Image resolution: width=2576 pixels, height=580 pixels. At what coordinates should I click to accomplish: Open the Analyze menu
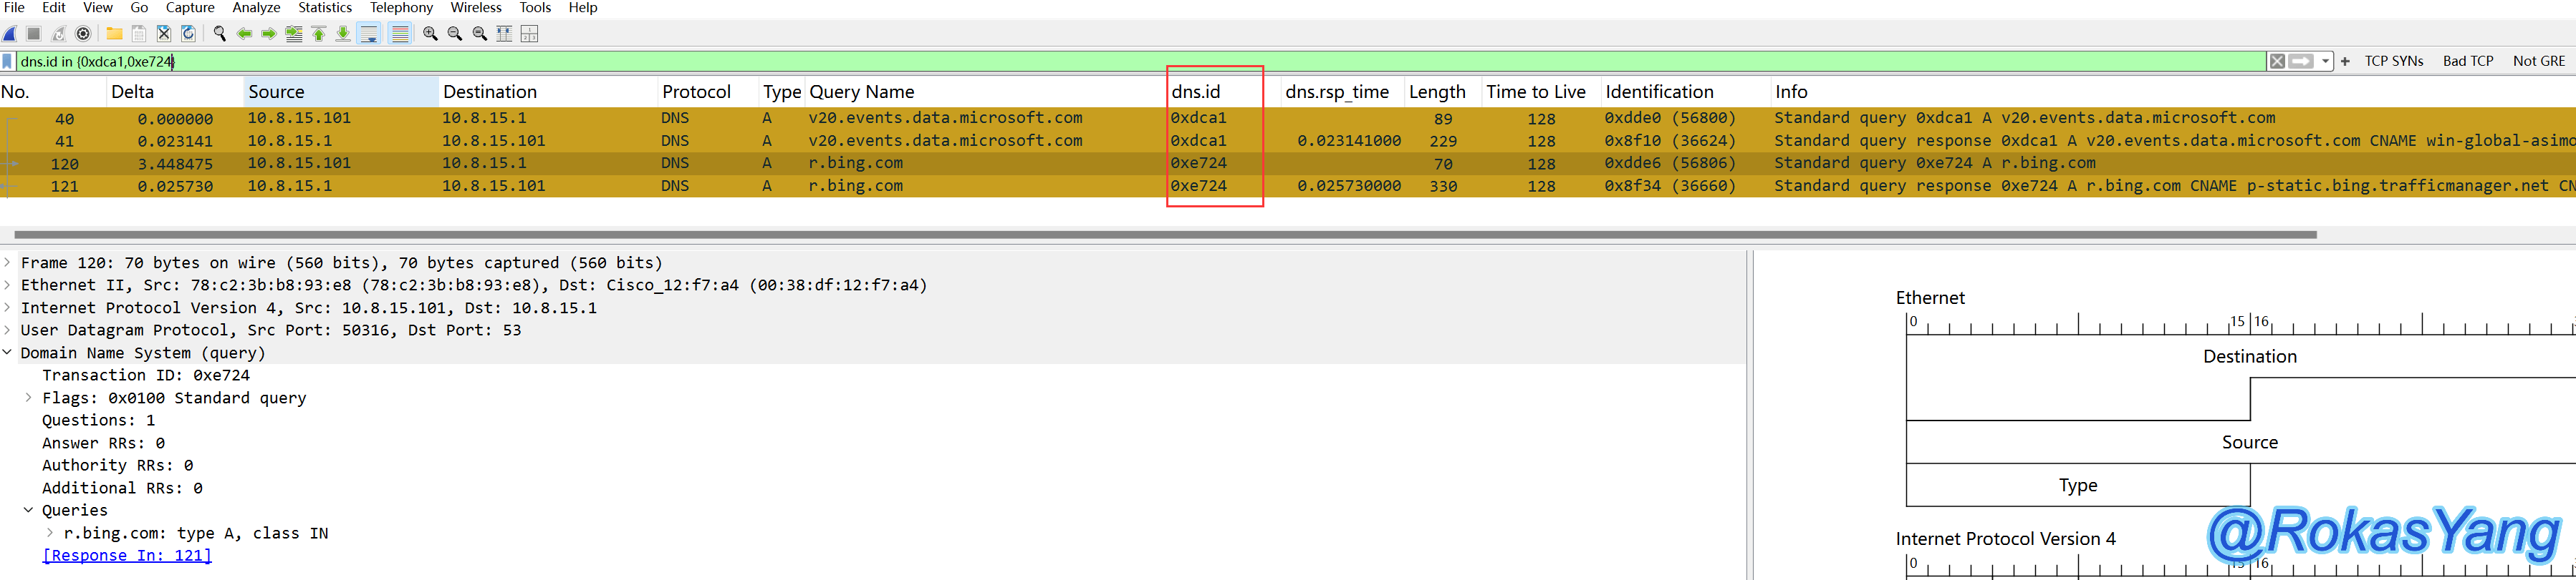256,8
